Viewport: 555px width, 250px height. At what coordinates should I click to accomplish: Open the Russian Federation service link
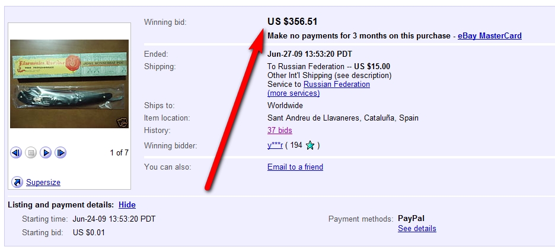pyautogui.click(x=336, y=85)
